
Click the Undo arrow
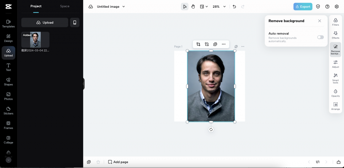click(234, 7)
